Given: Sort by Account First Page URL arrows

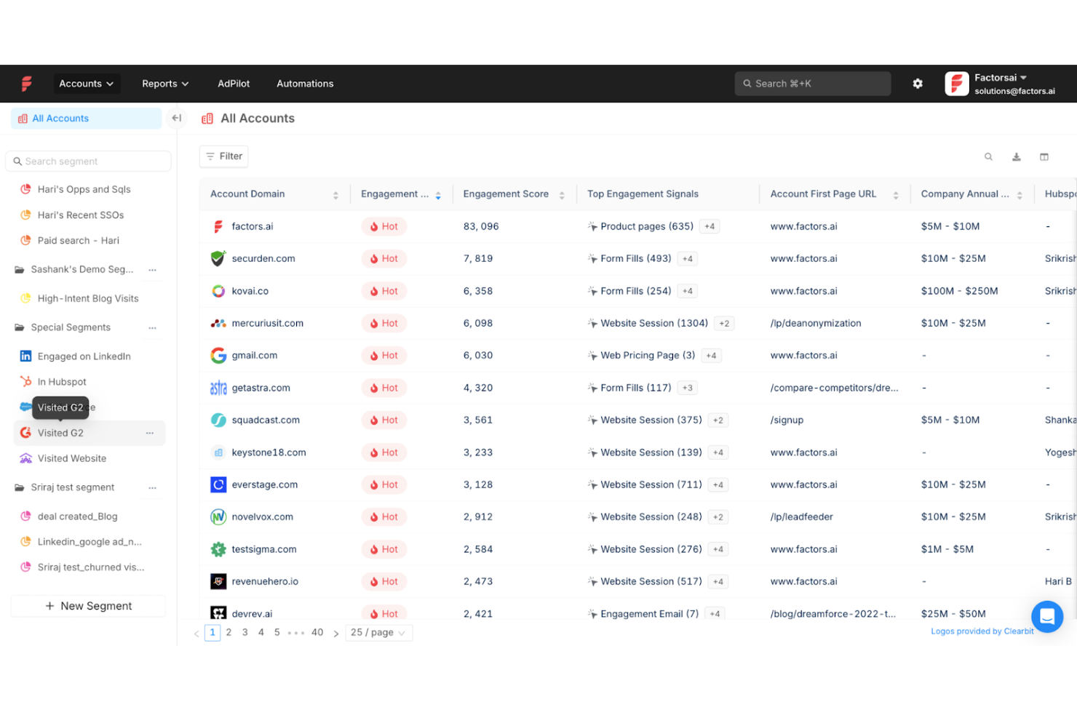Looking at the screenshot, I should 896,195.
